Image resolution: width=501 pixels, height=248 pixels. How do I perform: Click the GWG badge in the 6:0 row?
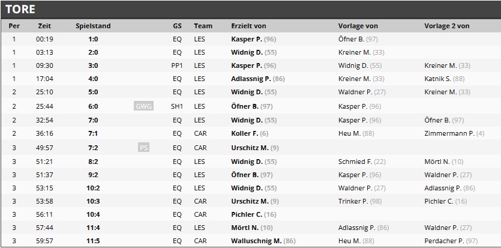point(143,106)
